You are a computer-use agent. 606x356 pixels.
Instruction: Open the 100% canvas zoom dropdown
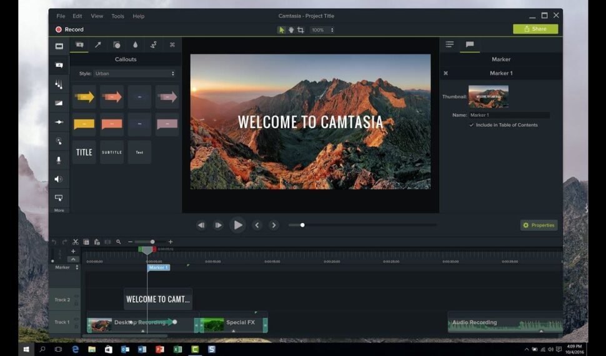(x=322, y=29)
